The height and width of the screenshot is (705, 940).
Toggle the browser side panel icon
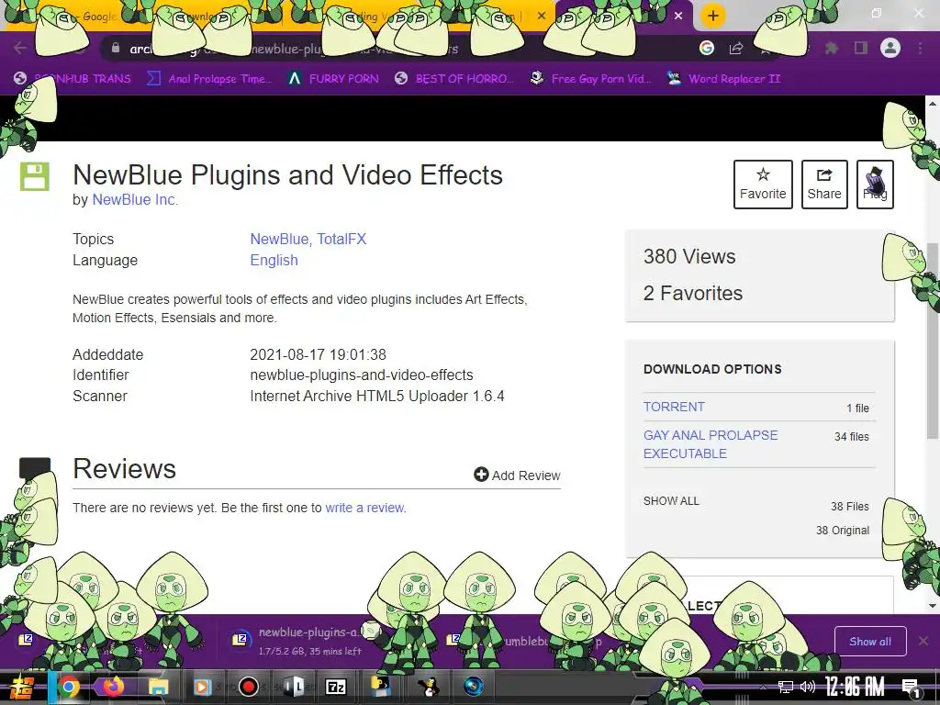click(861, 48)
